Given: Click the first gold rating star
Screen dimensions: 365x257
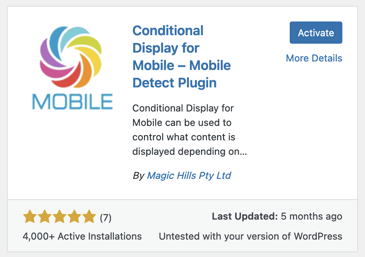Looking at the screenshot, I should pyautogui.click(x=30, y=216).
